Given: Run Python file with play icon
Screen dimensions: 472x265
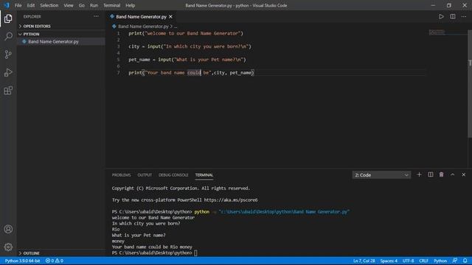Looking at the screenshot, I should (441, 16).
